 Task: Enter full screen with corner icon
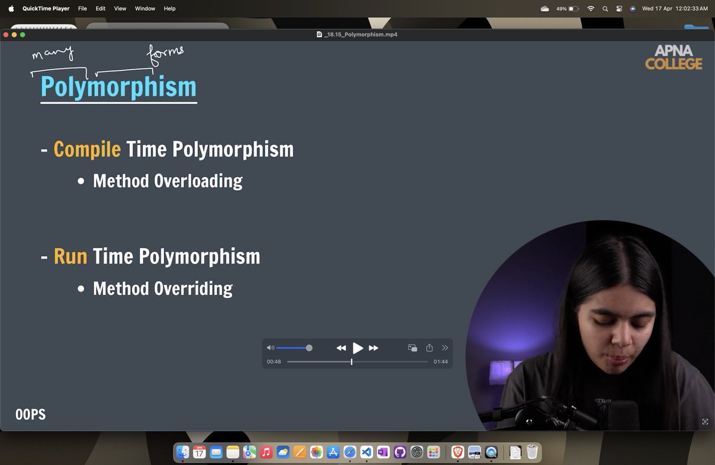click(x=705, y=422)
